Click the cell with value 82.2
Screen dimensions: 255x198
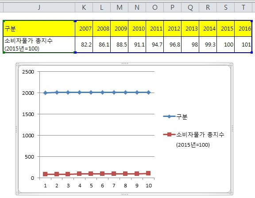tap(84, 44)
